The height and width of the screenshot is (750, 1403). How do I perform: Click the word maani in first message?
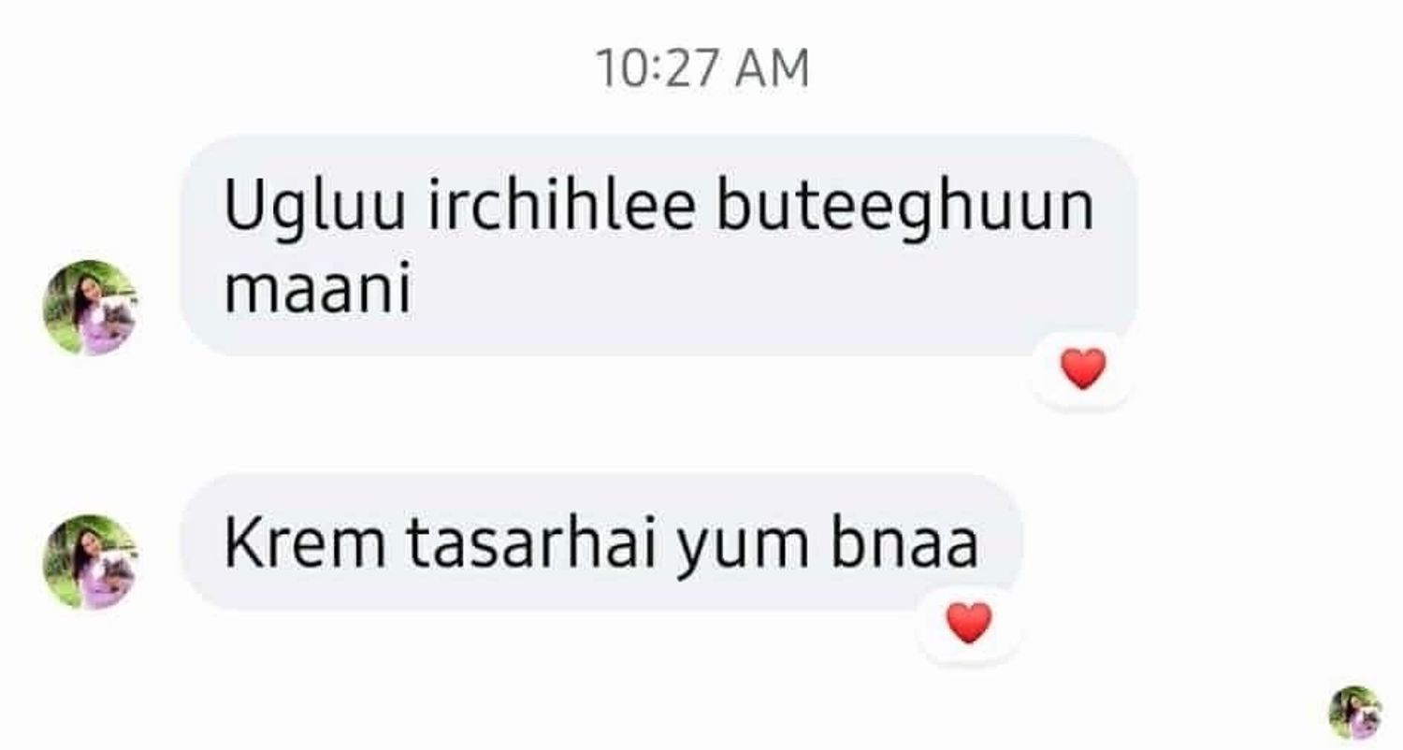318,289
